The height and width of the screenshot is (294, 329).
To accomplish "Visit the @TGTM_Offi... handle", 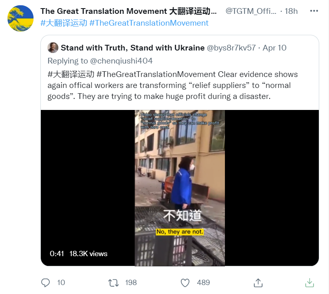I will click(x=251, y=11).
